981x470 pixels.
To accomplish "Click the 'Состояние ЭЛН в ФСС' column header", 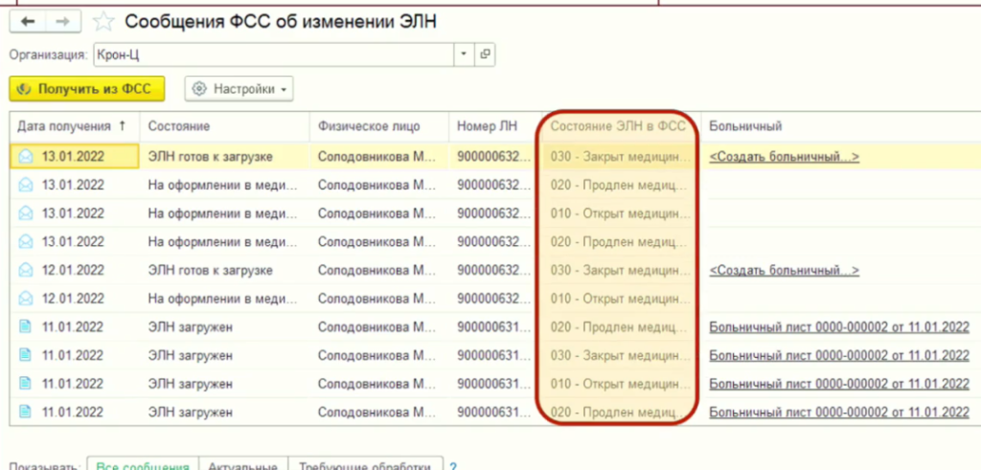I will coord(618,126).
